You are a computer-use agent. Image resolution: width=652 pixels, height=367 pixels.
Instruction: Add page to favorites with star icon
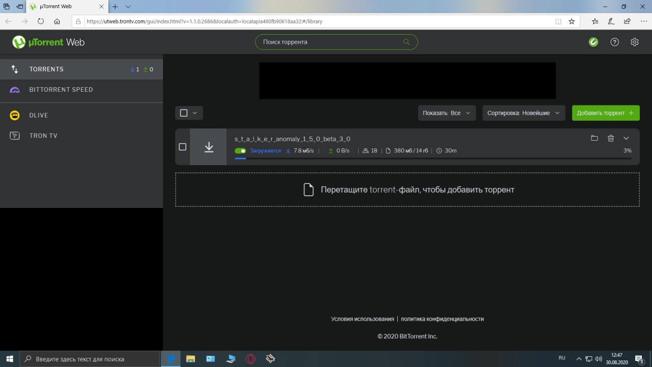(572, 21)
